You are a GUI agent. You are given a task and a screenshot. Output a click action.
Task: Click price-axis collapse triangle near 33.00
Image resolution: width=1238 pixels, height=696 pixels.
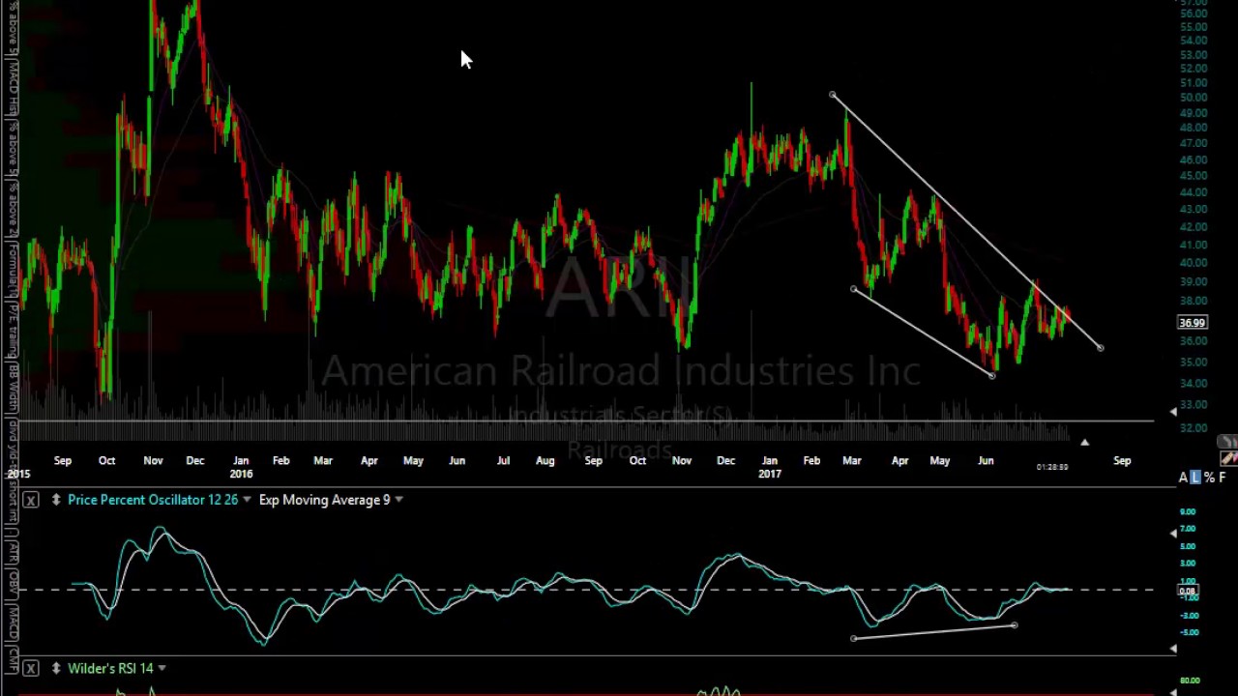coord(1173,412)
